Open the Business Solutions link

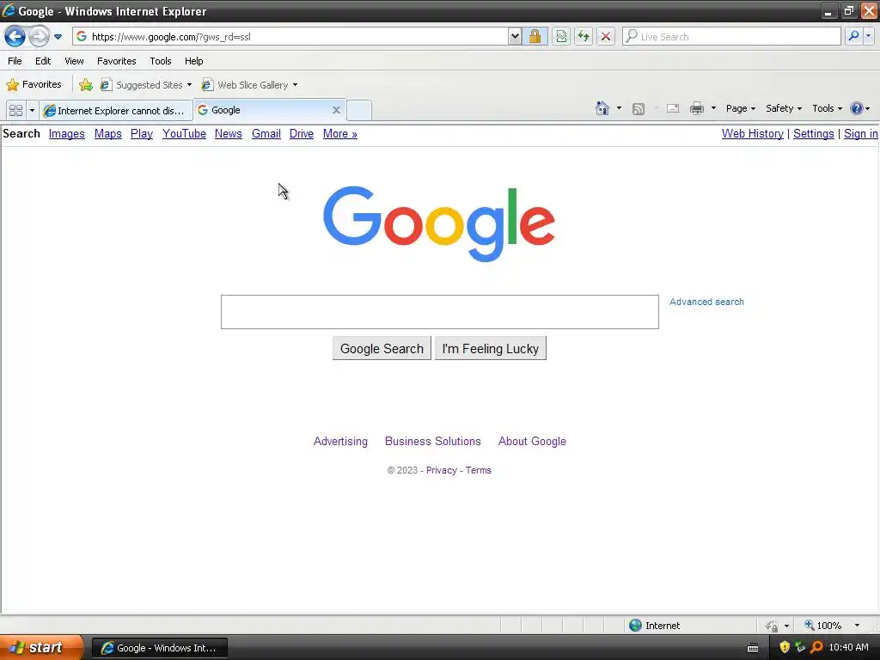click(x=433, y=441)
